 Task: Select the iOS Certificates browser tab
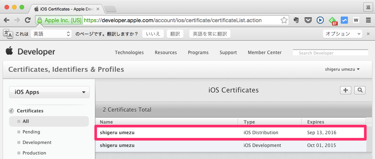66,9
